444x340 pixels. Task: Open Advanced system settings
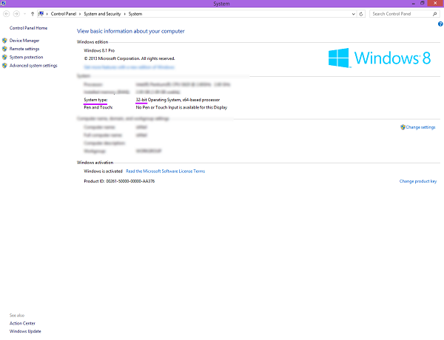coord(33,66)
